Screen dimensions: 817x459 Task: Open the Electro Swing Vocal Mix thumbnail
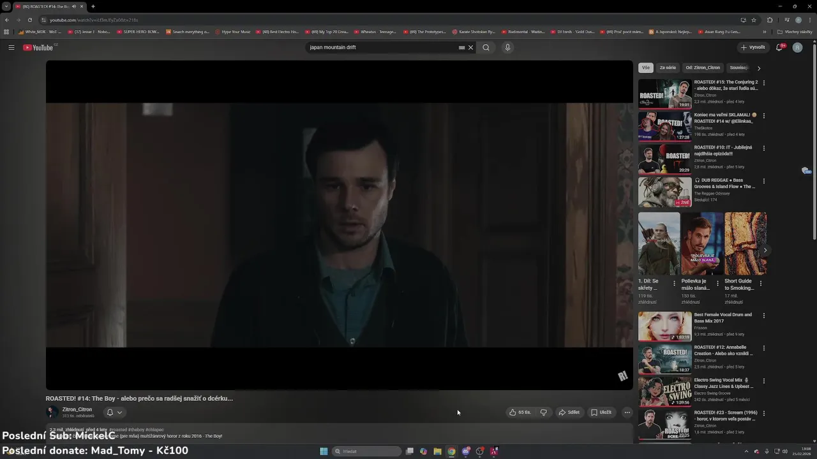pos(664,391)
